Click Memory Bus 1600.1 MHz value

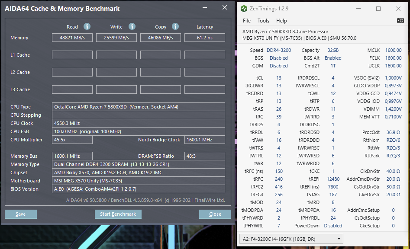(x=72, y=156)
